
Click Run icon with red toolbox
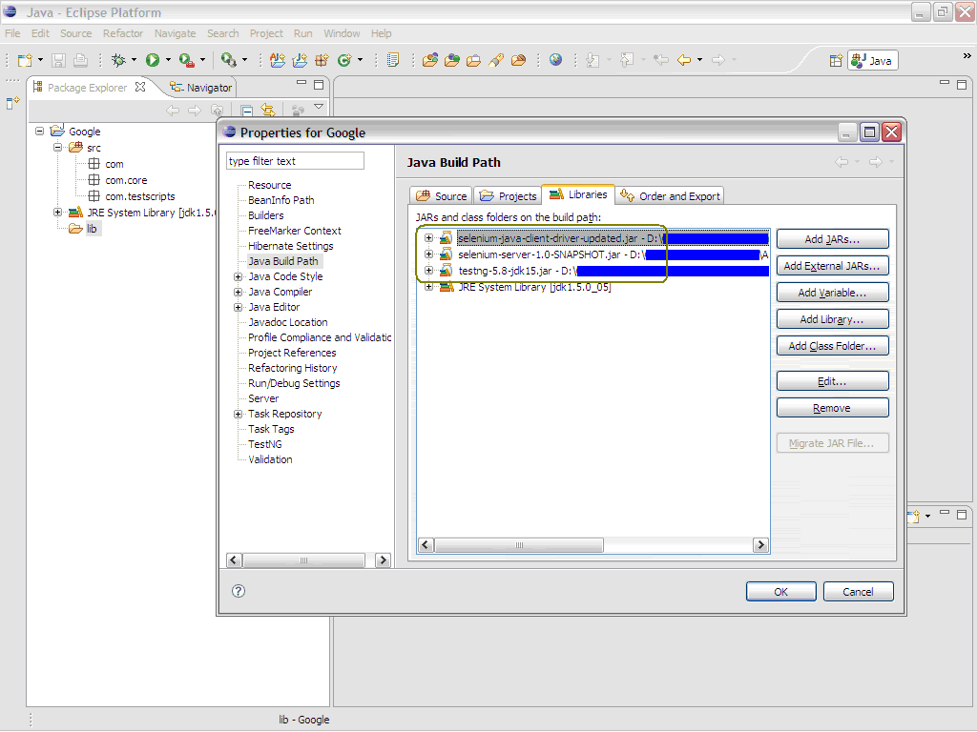pyautogui.click(x=186, y=60)
